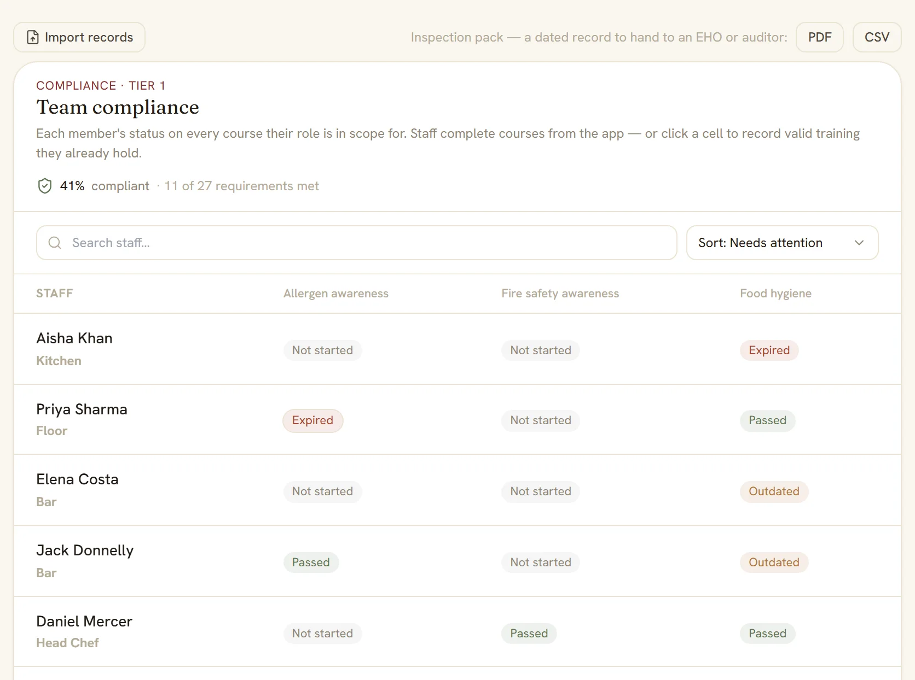Click the STAFF column header
This screenshot has height=680, width=915.
54,294
